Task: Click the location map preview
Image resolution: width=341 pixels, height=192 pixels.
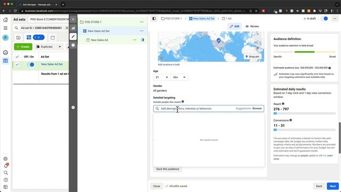Action: 211,46
